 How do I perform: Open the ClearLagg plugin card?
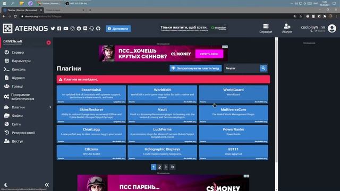91,134
